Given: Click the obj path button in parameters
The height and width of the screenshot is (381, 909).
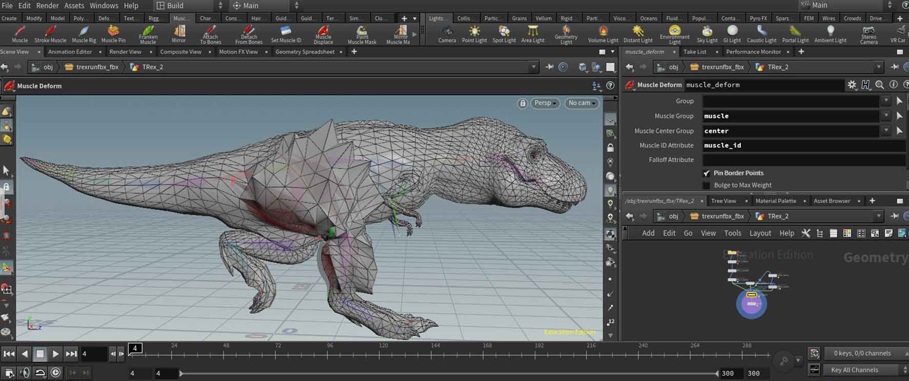Looking at the screenshot, I should pyautogui.click(x=668, y=67).
